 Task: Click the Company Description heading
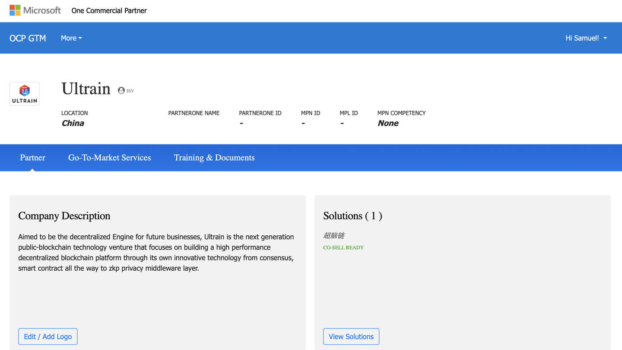pyautogui.click(x=64, y=216)
